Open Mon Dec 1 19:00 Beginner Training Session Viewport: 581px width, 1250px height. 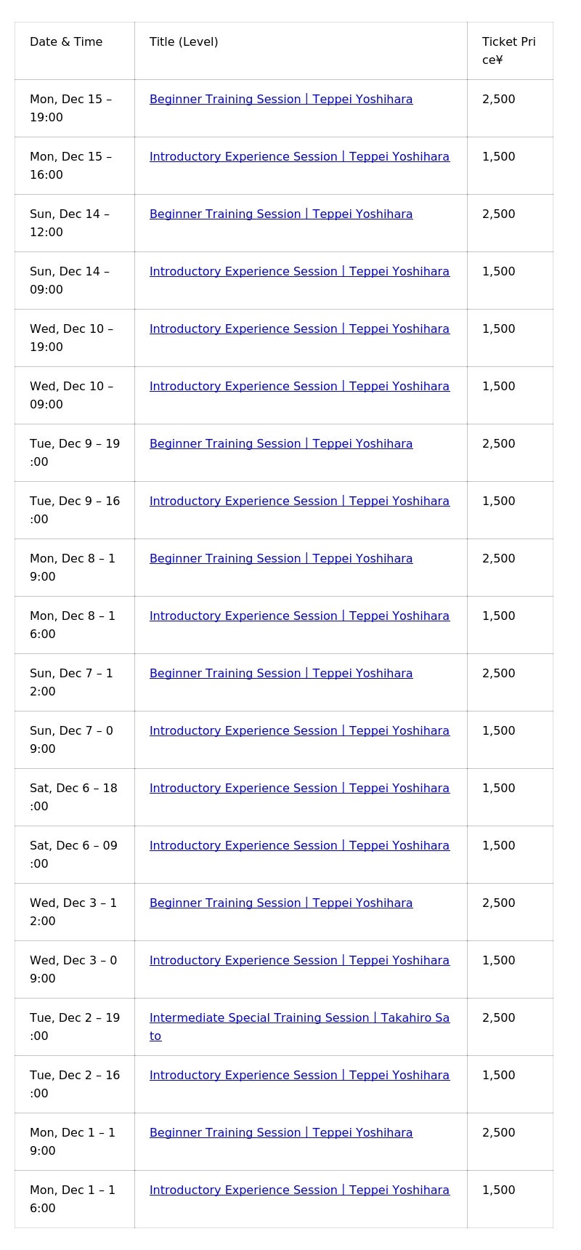point(281,1133)
